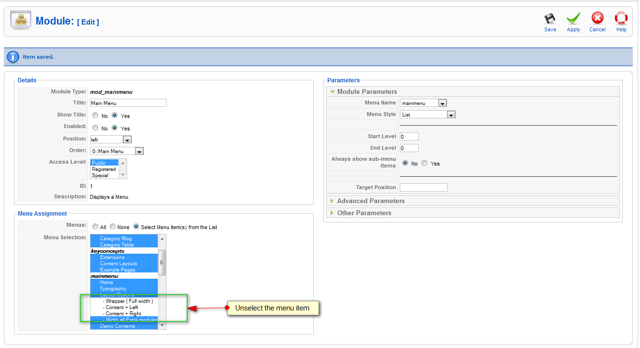Open the Order dropdown 0::Main Menu

[x=117, y=151]
